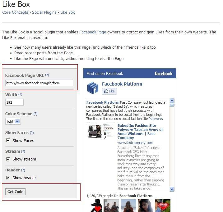Click the Facebook Platform page logo icon
Viewport: 223px width, 212px height.
pos(93,88)
